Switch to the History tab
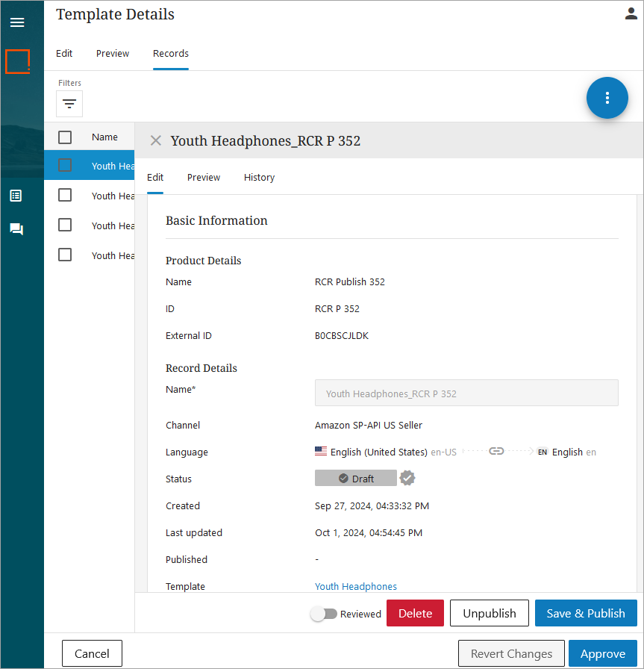The width and height of the screenshot is (644, 669). pos(259,178)
